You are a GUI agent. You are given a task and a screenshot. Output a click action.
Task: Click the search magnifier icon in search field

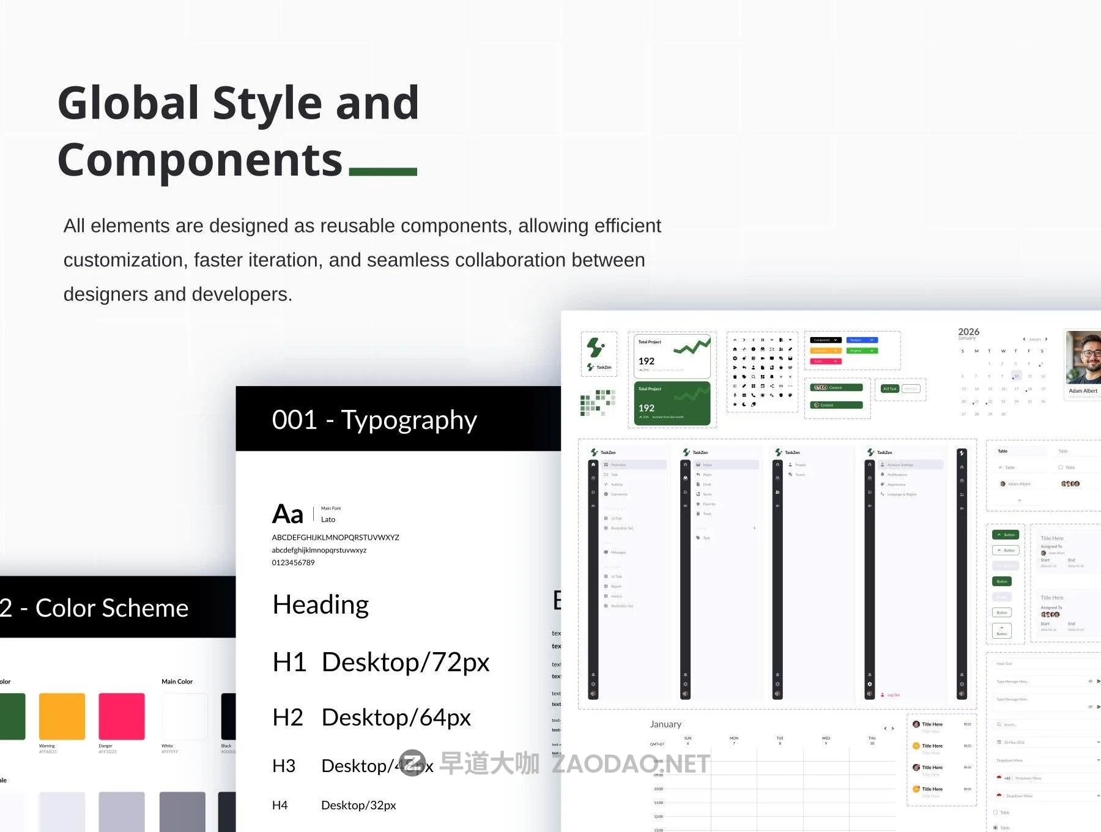(999, 724)
